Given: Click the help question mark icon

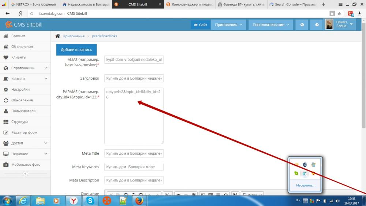Looking at the screenshot, I should (317, 25).
